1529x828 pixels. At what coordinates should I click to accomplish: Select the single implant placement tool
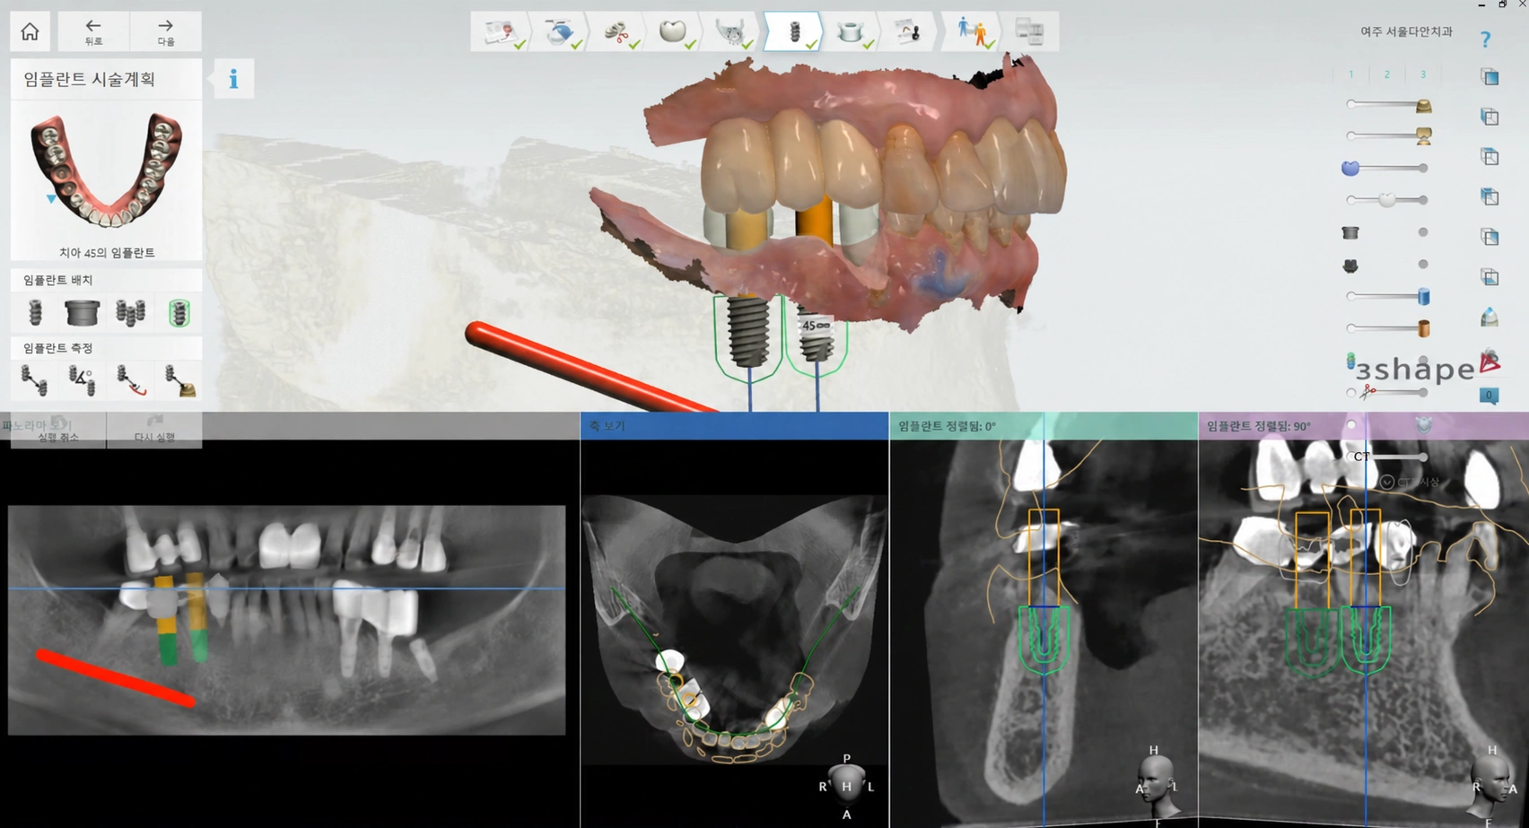35,312
